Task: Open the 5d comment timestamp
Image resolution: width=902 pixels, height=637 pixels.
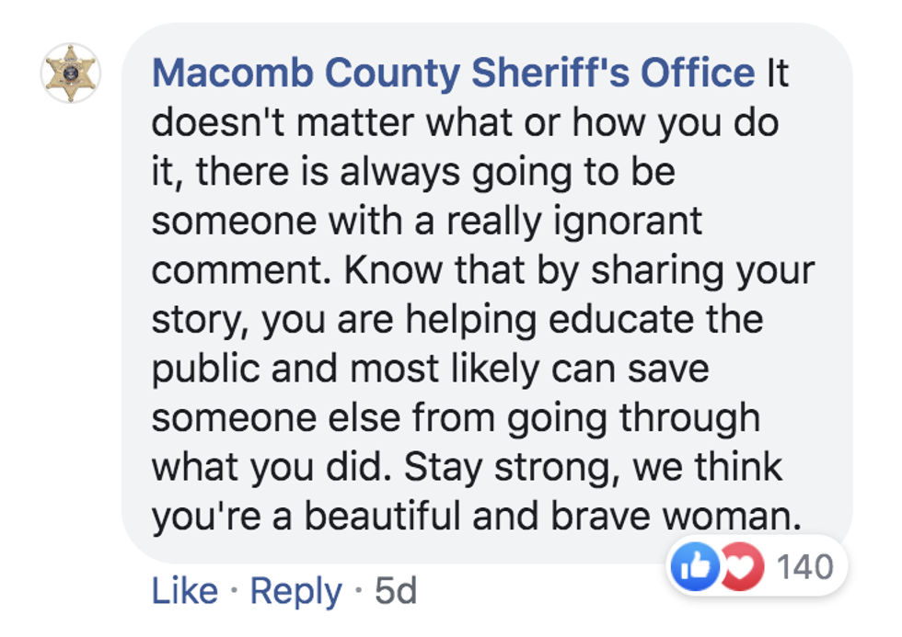Action: [x=396, y=592]
